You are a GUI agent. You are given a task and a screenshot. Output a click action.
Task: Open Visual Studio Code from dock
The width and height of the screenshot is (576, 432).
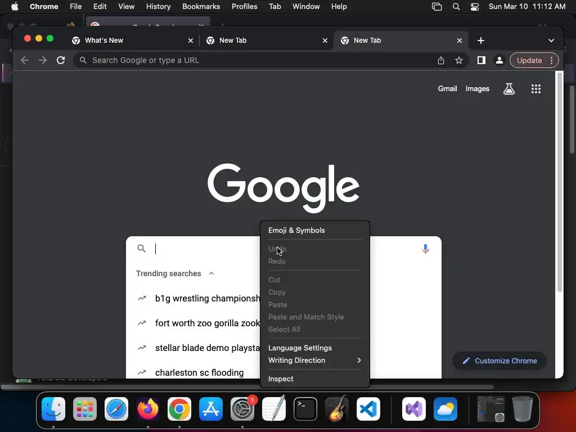pos(368,409)
